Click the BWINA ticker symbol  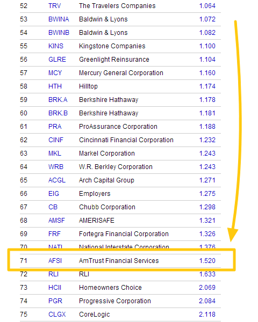[59, 19]
